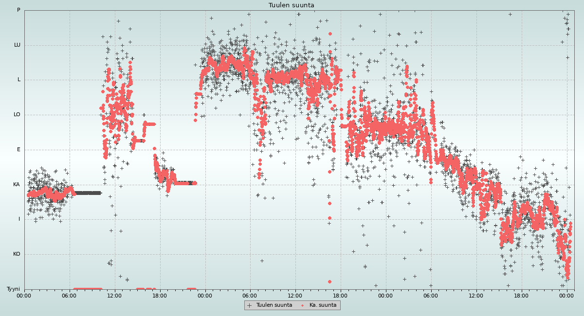Click the plus marker icon in the legend
The width and height of the screenshot is (584, 316).
coord(250,305)
